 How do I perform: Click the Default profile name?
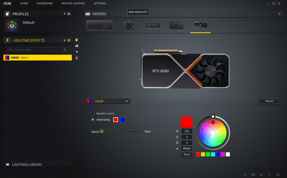pos(28,23)
